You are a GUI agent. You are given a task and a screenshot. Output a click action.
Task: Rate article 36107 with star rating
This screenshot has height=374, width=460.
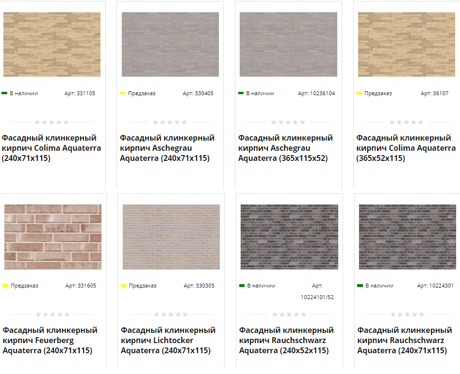tap(406, 122)
